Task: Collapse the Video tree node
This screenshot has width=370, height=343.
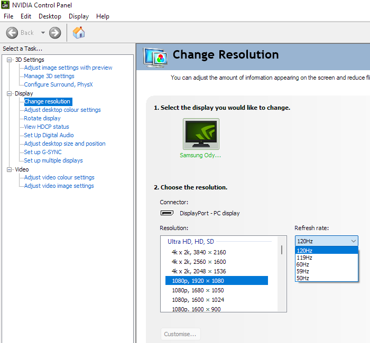Action: pyautogui.click(x=9, y=169)
